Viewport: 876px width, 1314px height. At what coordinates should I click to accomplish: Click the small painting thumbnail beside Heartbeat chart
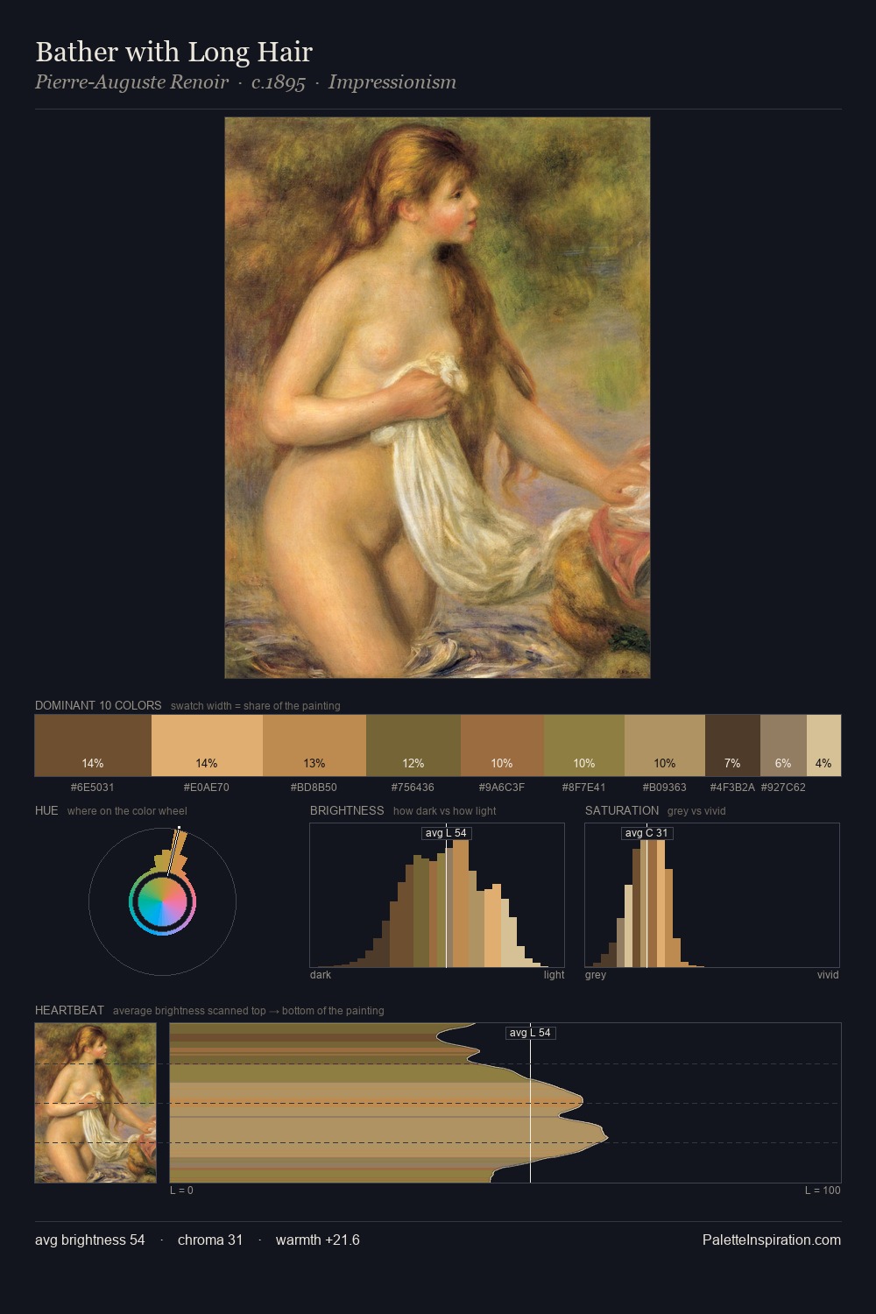[95, 1103]
